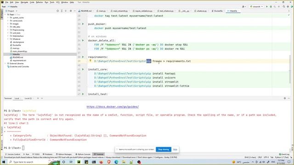Open the Python Console tool window tab
This screenshot has width=294, height=165.
click(83, 154)
